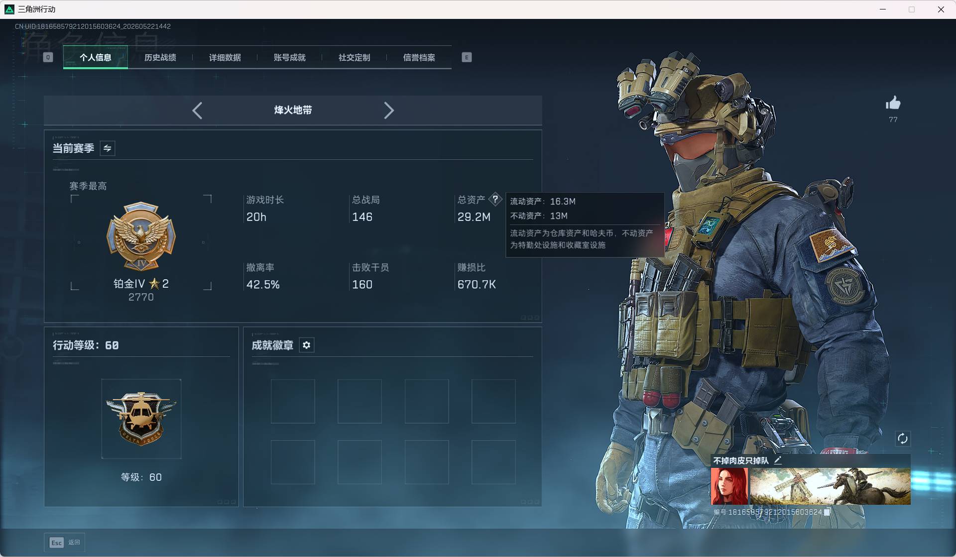The image size is (956, 557).
Task: Select third achievement badge slot in bottom row
Action: (427, 462)
